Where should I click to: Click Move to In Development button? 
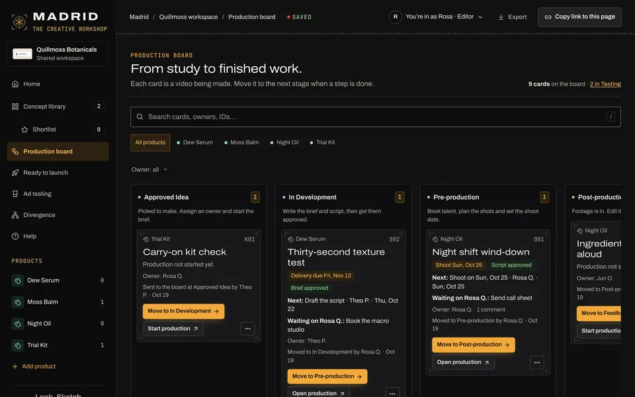coord(183,311)
